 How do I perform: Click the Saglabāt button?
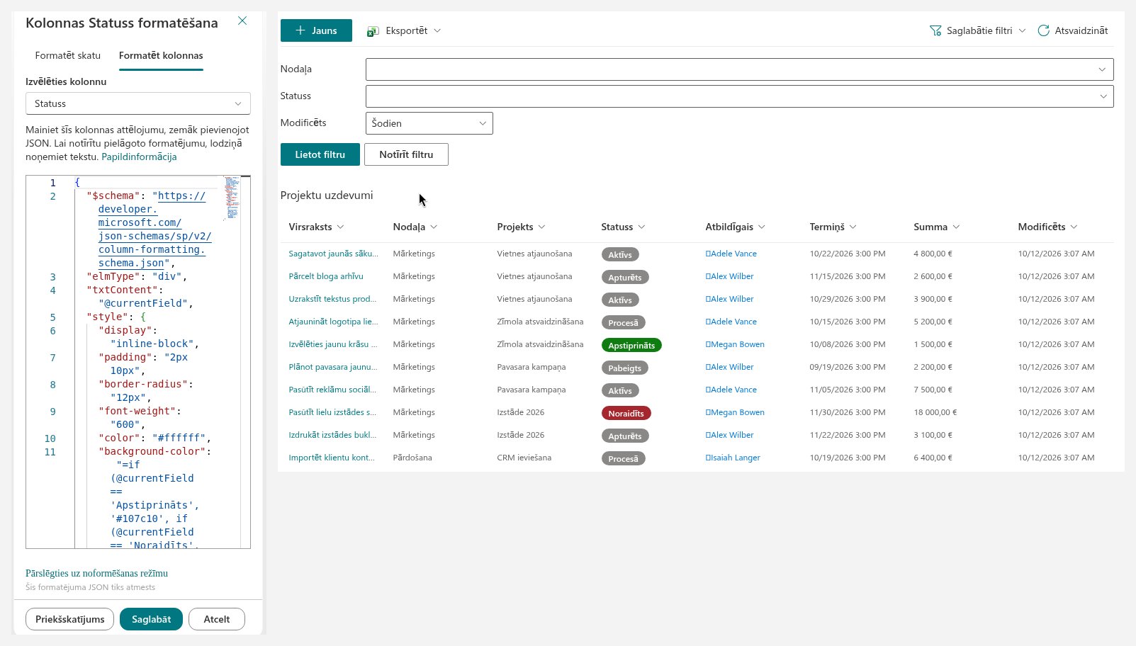[x=151, y=619]
